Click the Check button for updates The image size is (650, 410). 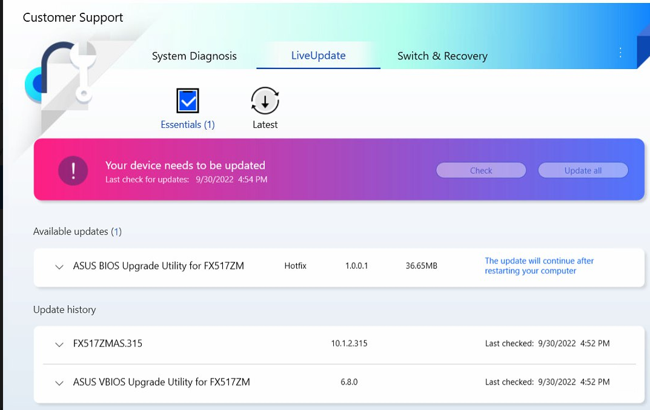[481, 170]
